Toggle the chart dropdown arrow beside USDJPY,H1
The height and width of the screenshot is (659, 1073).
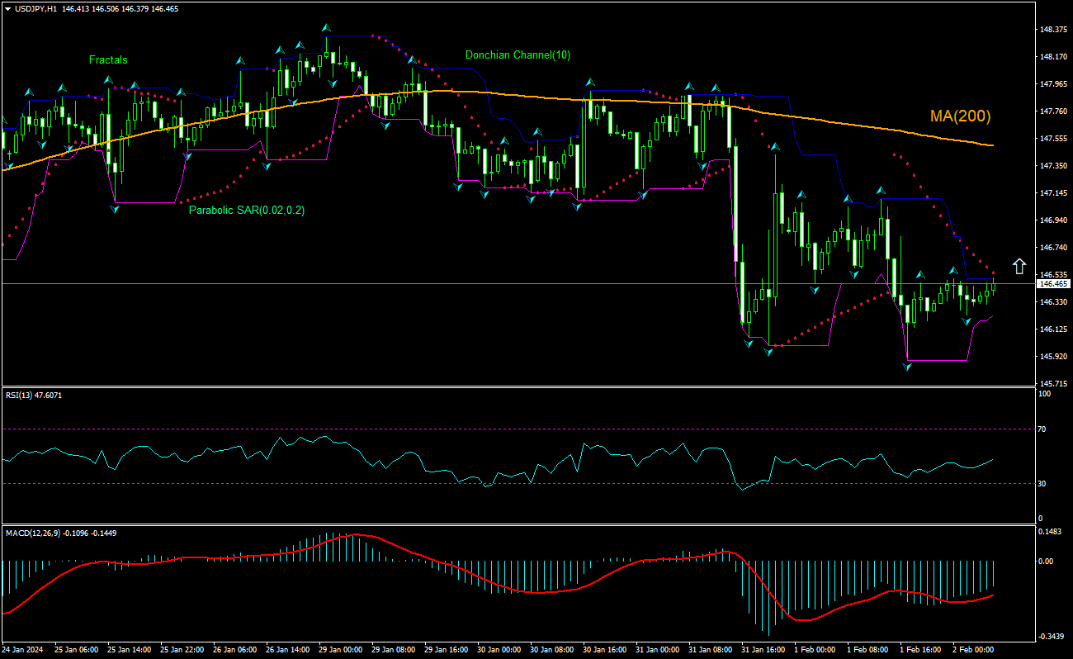click(x=8, y=7)
